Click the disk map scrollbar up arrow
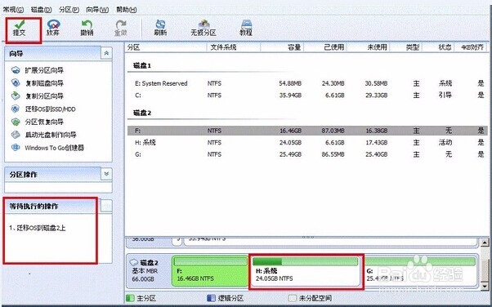 [485, 242]
